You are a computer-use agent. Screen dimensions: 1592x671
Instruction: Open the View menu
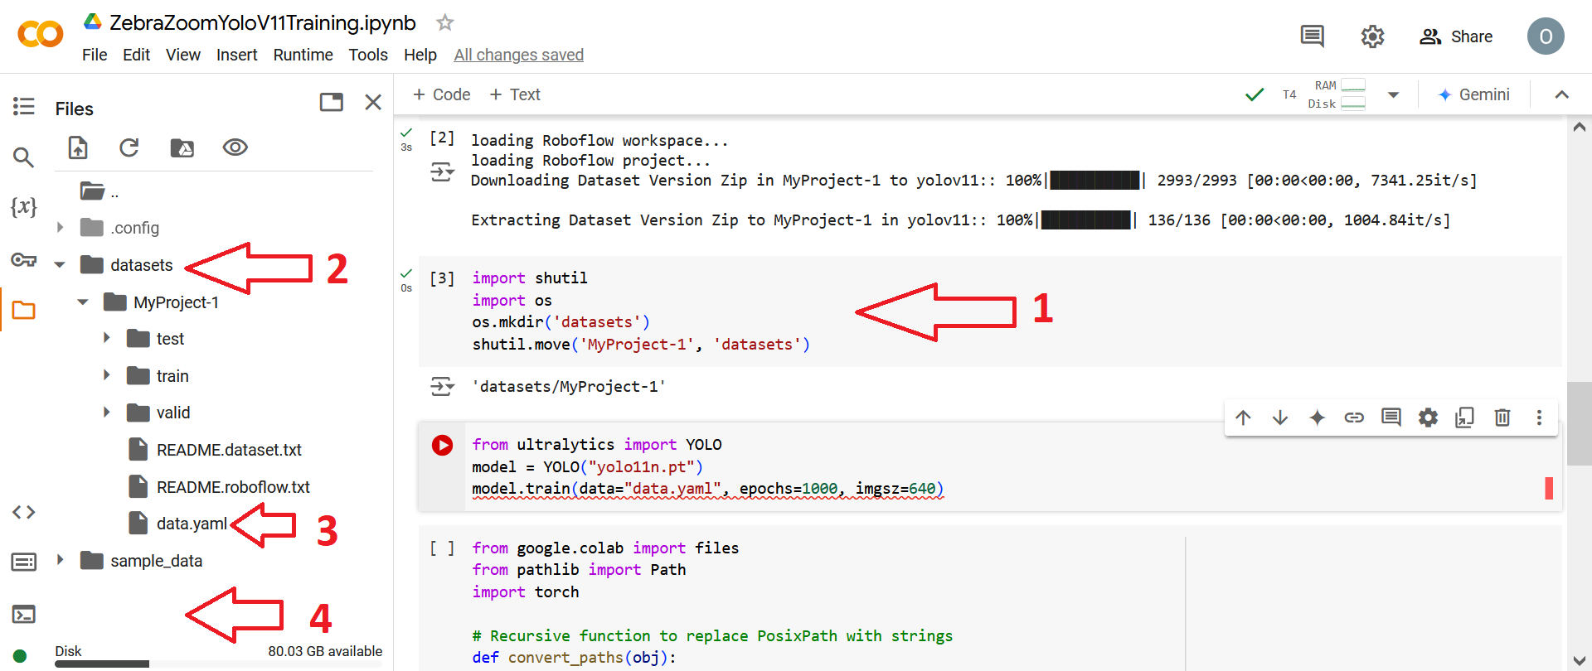pyautogui.click(x=183, y=55)
